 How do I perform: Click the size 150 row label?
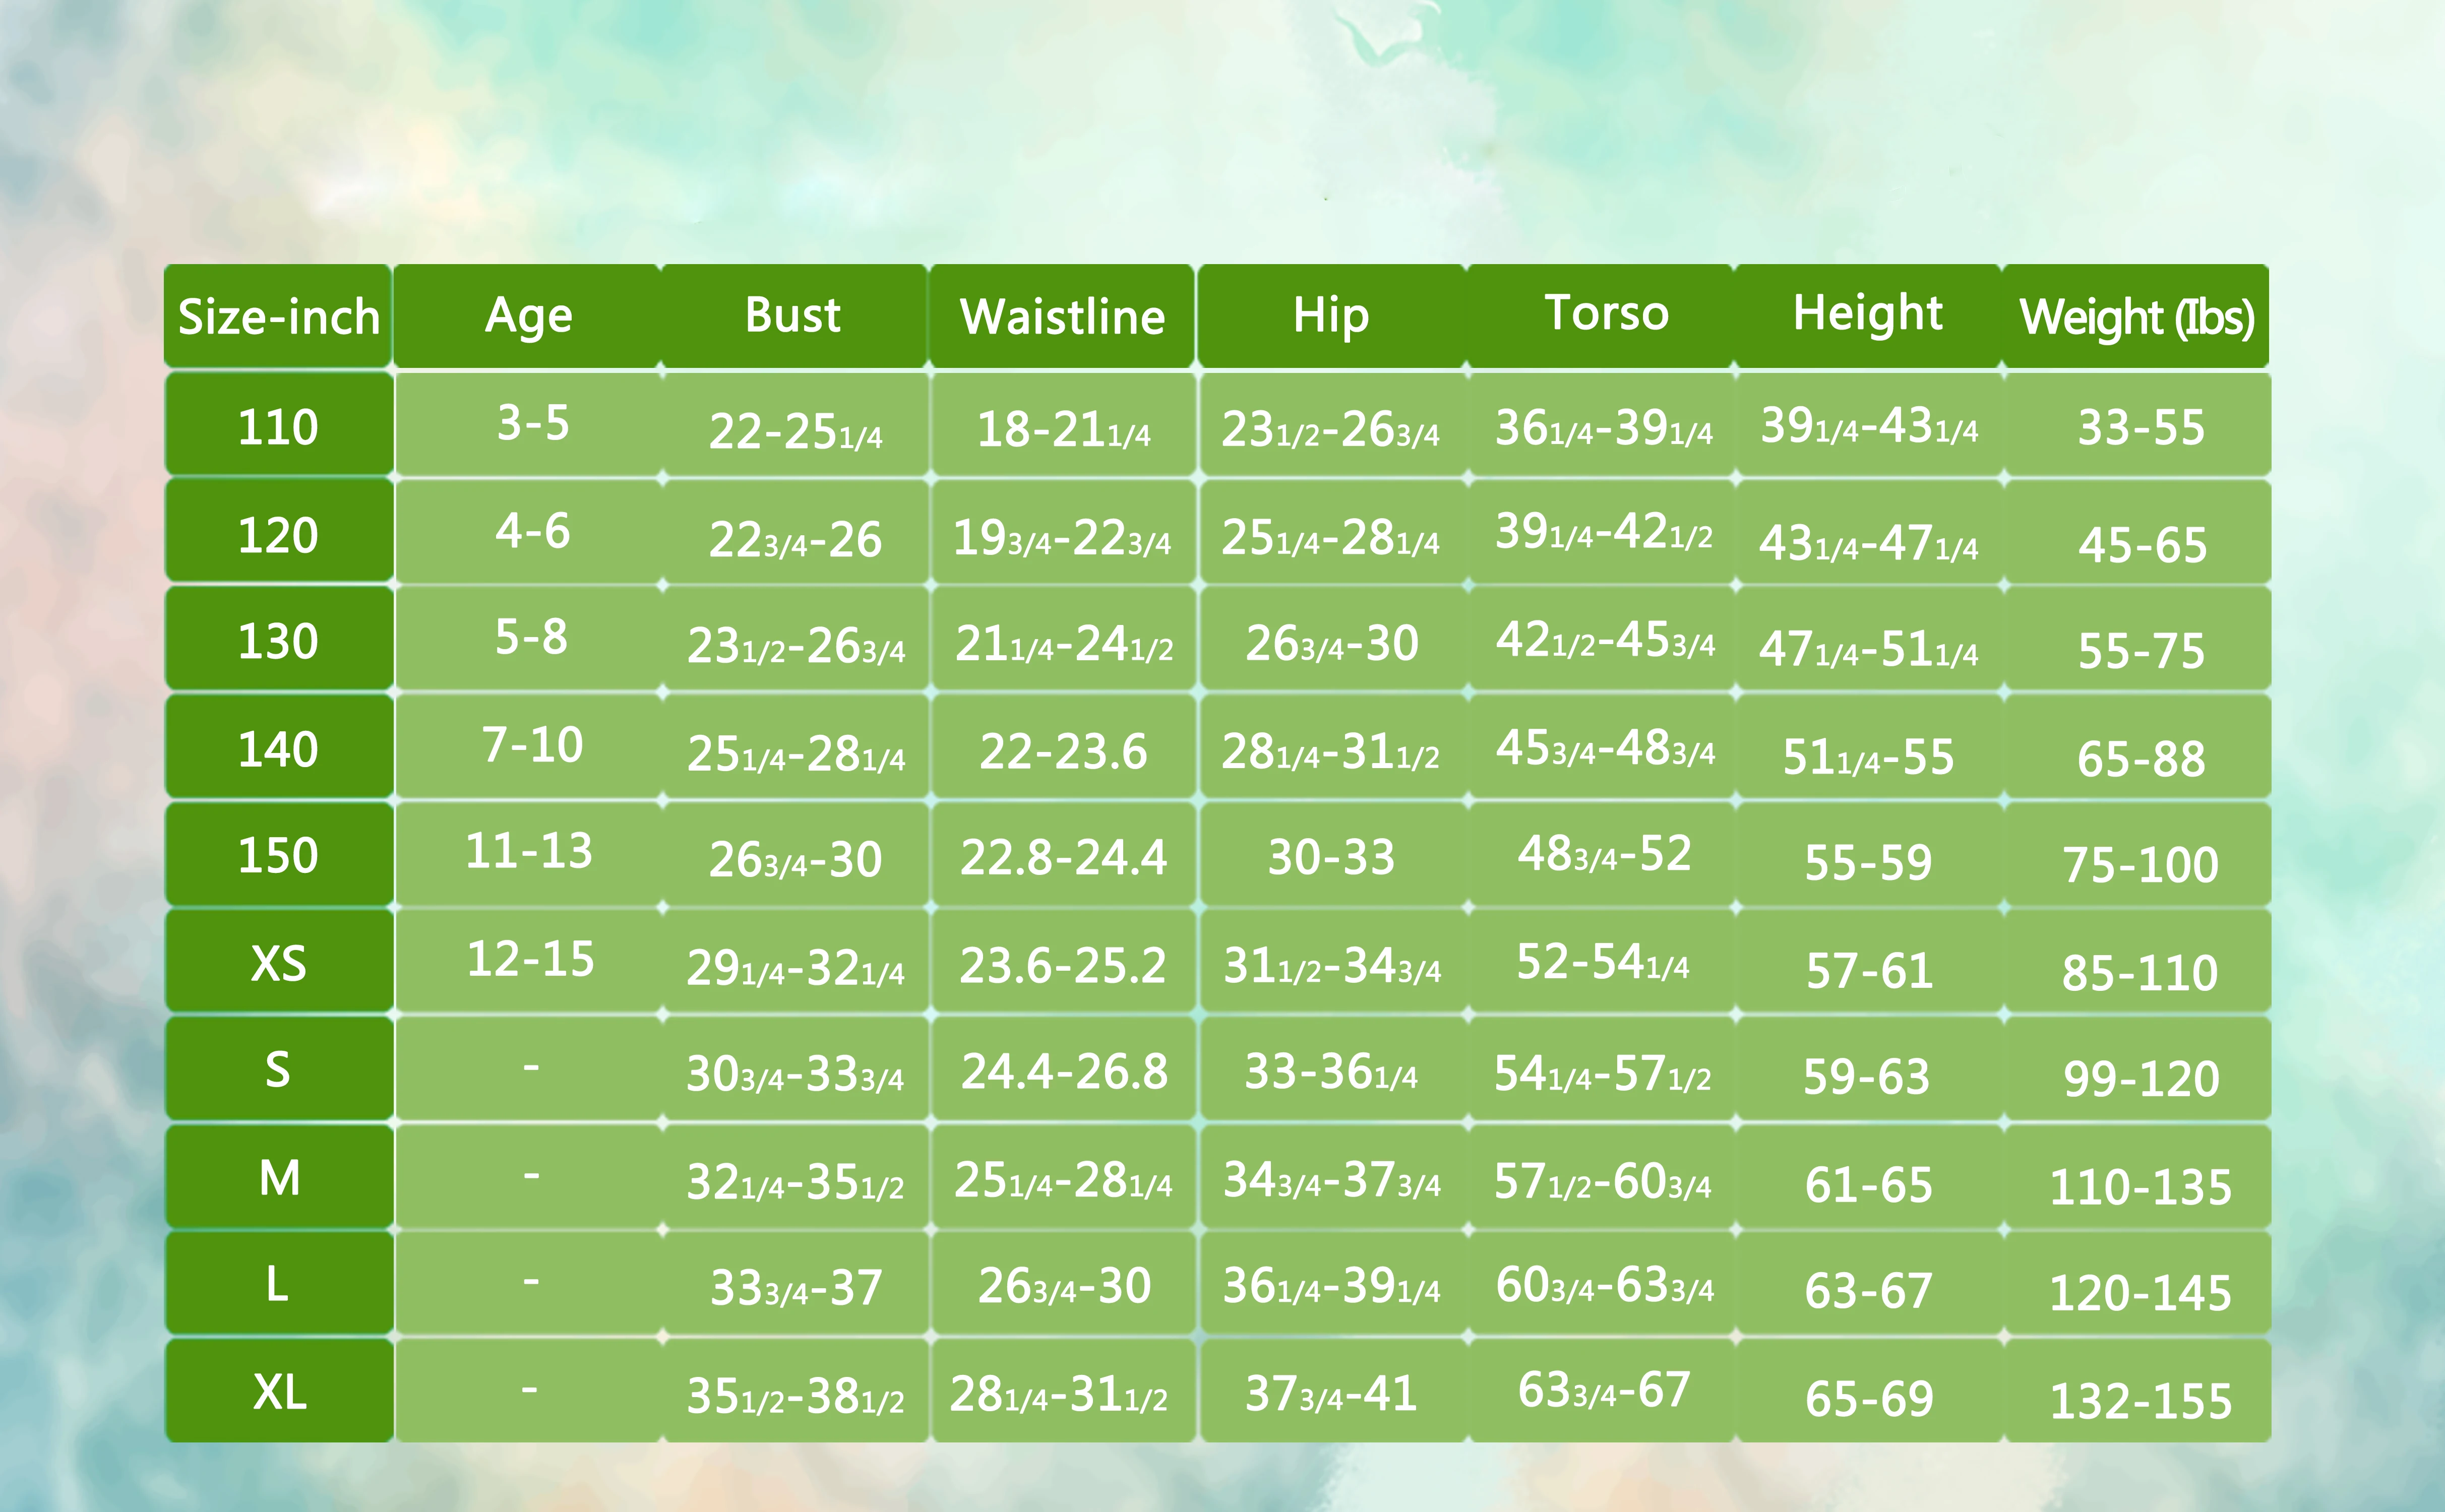(x=278, y=856)
